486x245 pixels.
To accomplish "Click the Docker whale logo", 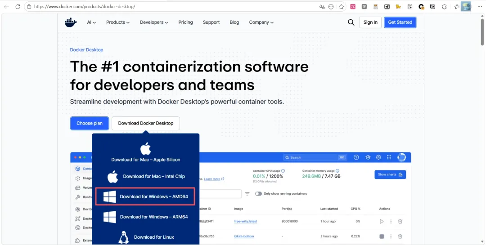I will [71, 22].
